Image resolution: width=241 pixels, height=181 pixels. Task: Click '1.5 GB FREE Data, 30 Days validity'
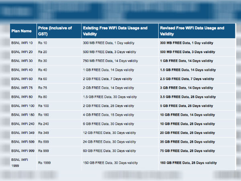click(x=110, y=97)
